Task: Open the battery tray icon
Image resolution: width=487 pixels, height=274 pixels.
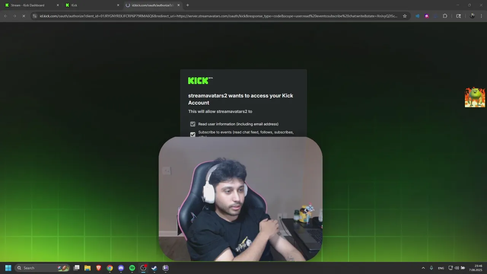Action: pyautogui.click(x=463, y=268)
